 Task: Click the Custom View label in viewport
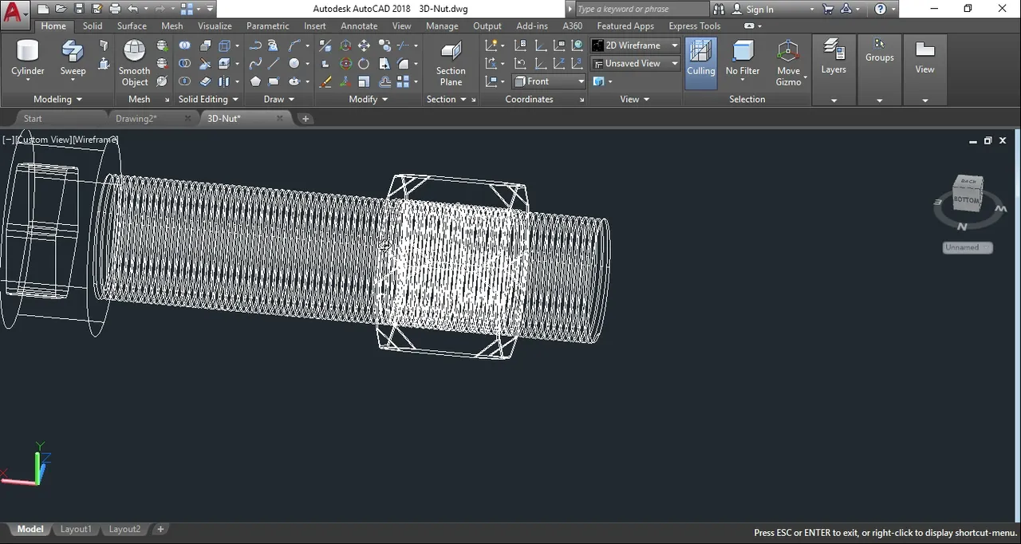pyautogui.click(x=44, y=140)
